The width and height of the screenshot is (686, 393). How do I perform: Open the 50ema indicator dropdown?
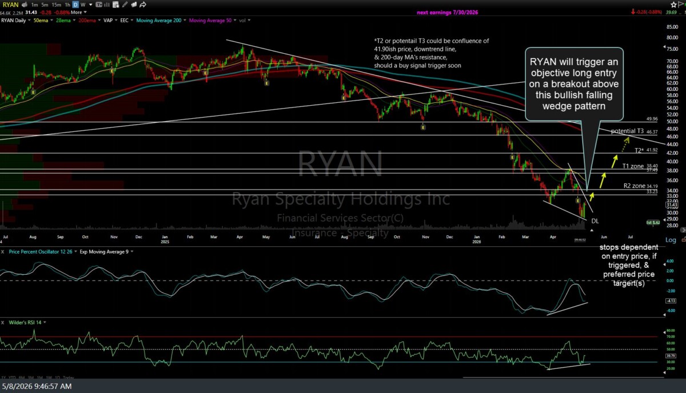click(51, 21)
